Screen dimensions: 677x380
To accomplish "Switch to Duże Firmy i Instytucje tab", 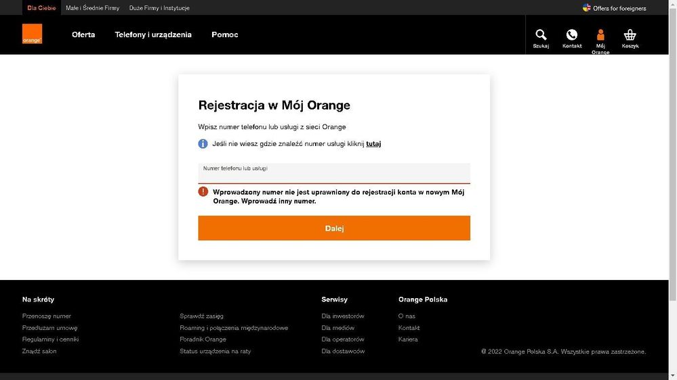I will pos(159,8).
